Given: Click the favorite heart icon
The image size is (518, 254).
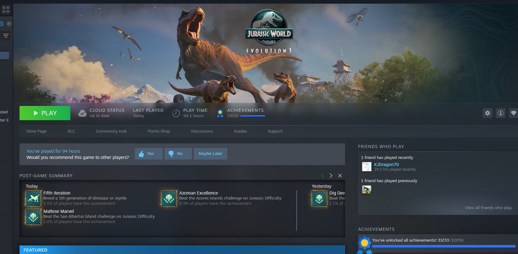Looking at the screenshot, I should coord(513,113).
